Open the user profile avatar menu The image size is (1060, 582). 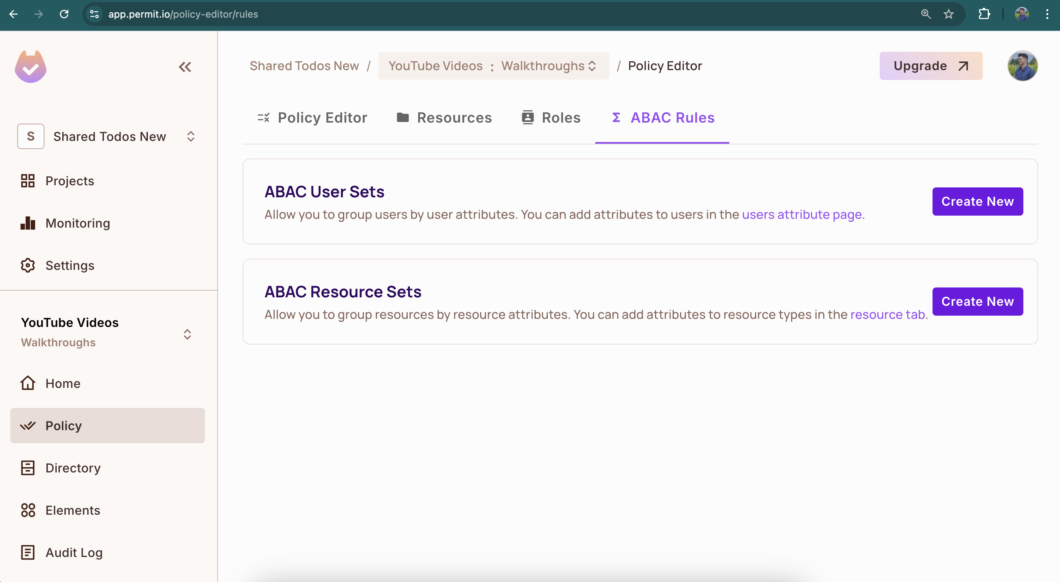(x=1023, y=66)
